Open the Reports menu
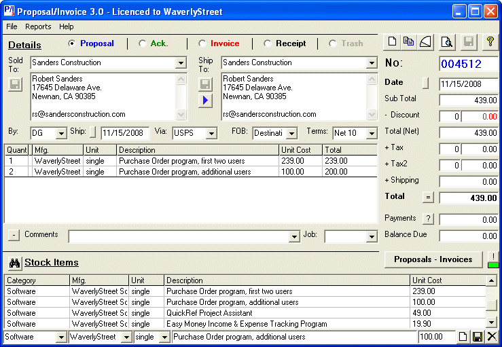This screenshot has width=502, height=347. pos(38,26)
